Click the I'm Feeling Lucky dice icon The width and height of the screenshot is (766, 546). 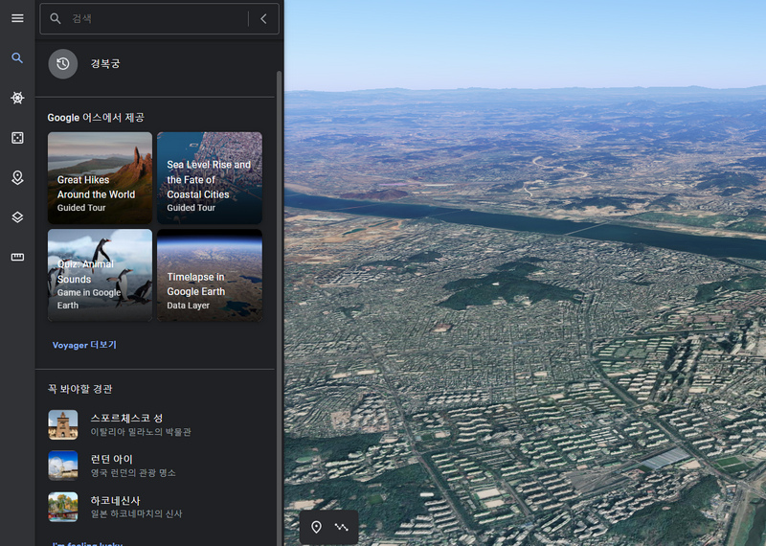[17, 138]
